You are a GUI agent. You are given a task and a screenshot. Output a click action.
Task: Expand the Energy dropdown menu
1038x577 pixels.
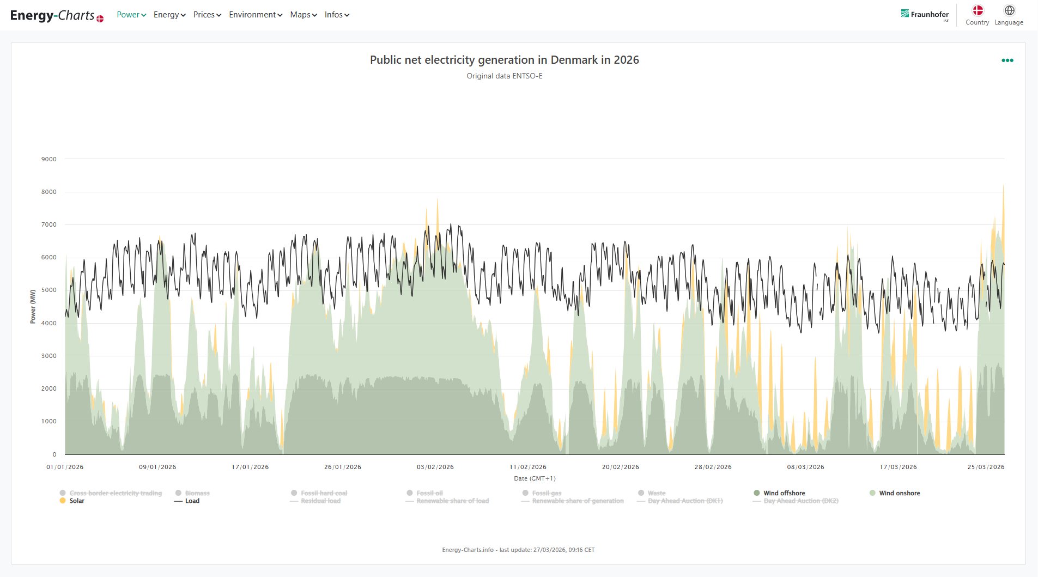click(169, 15)
